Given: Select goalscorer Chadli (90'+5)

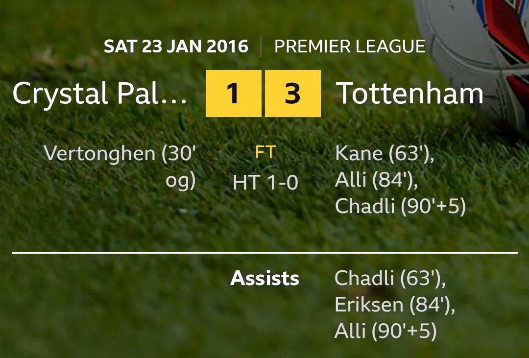Looking at the screenshot, I should [x=400, y=207].
